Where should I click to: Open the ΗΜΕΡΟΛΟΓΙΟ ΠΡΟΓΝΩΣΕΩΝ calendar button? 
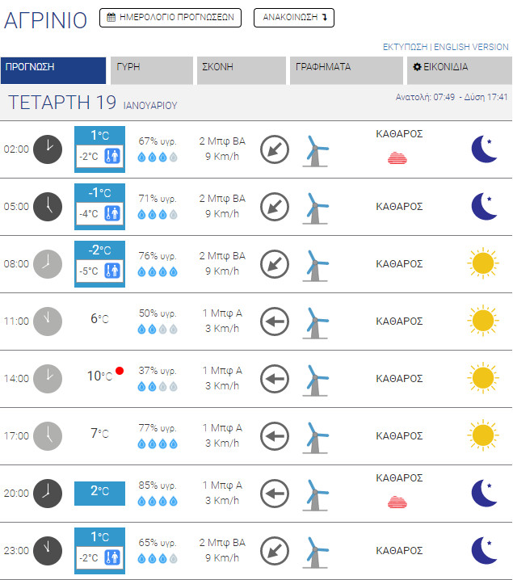click(170, 18)
